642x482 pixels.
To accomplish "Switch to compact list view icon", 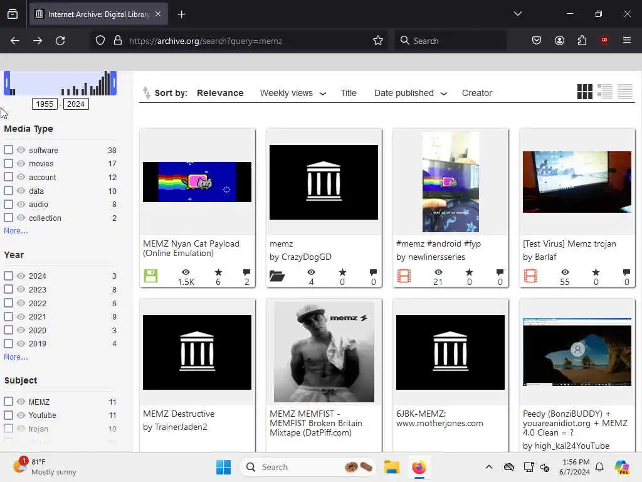I will pyautogui.click(x=625, y=92).
